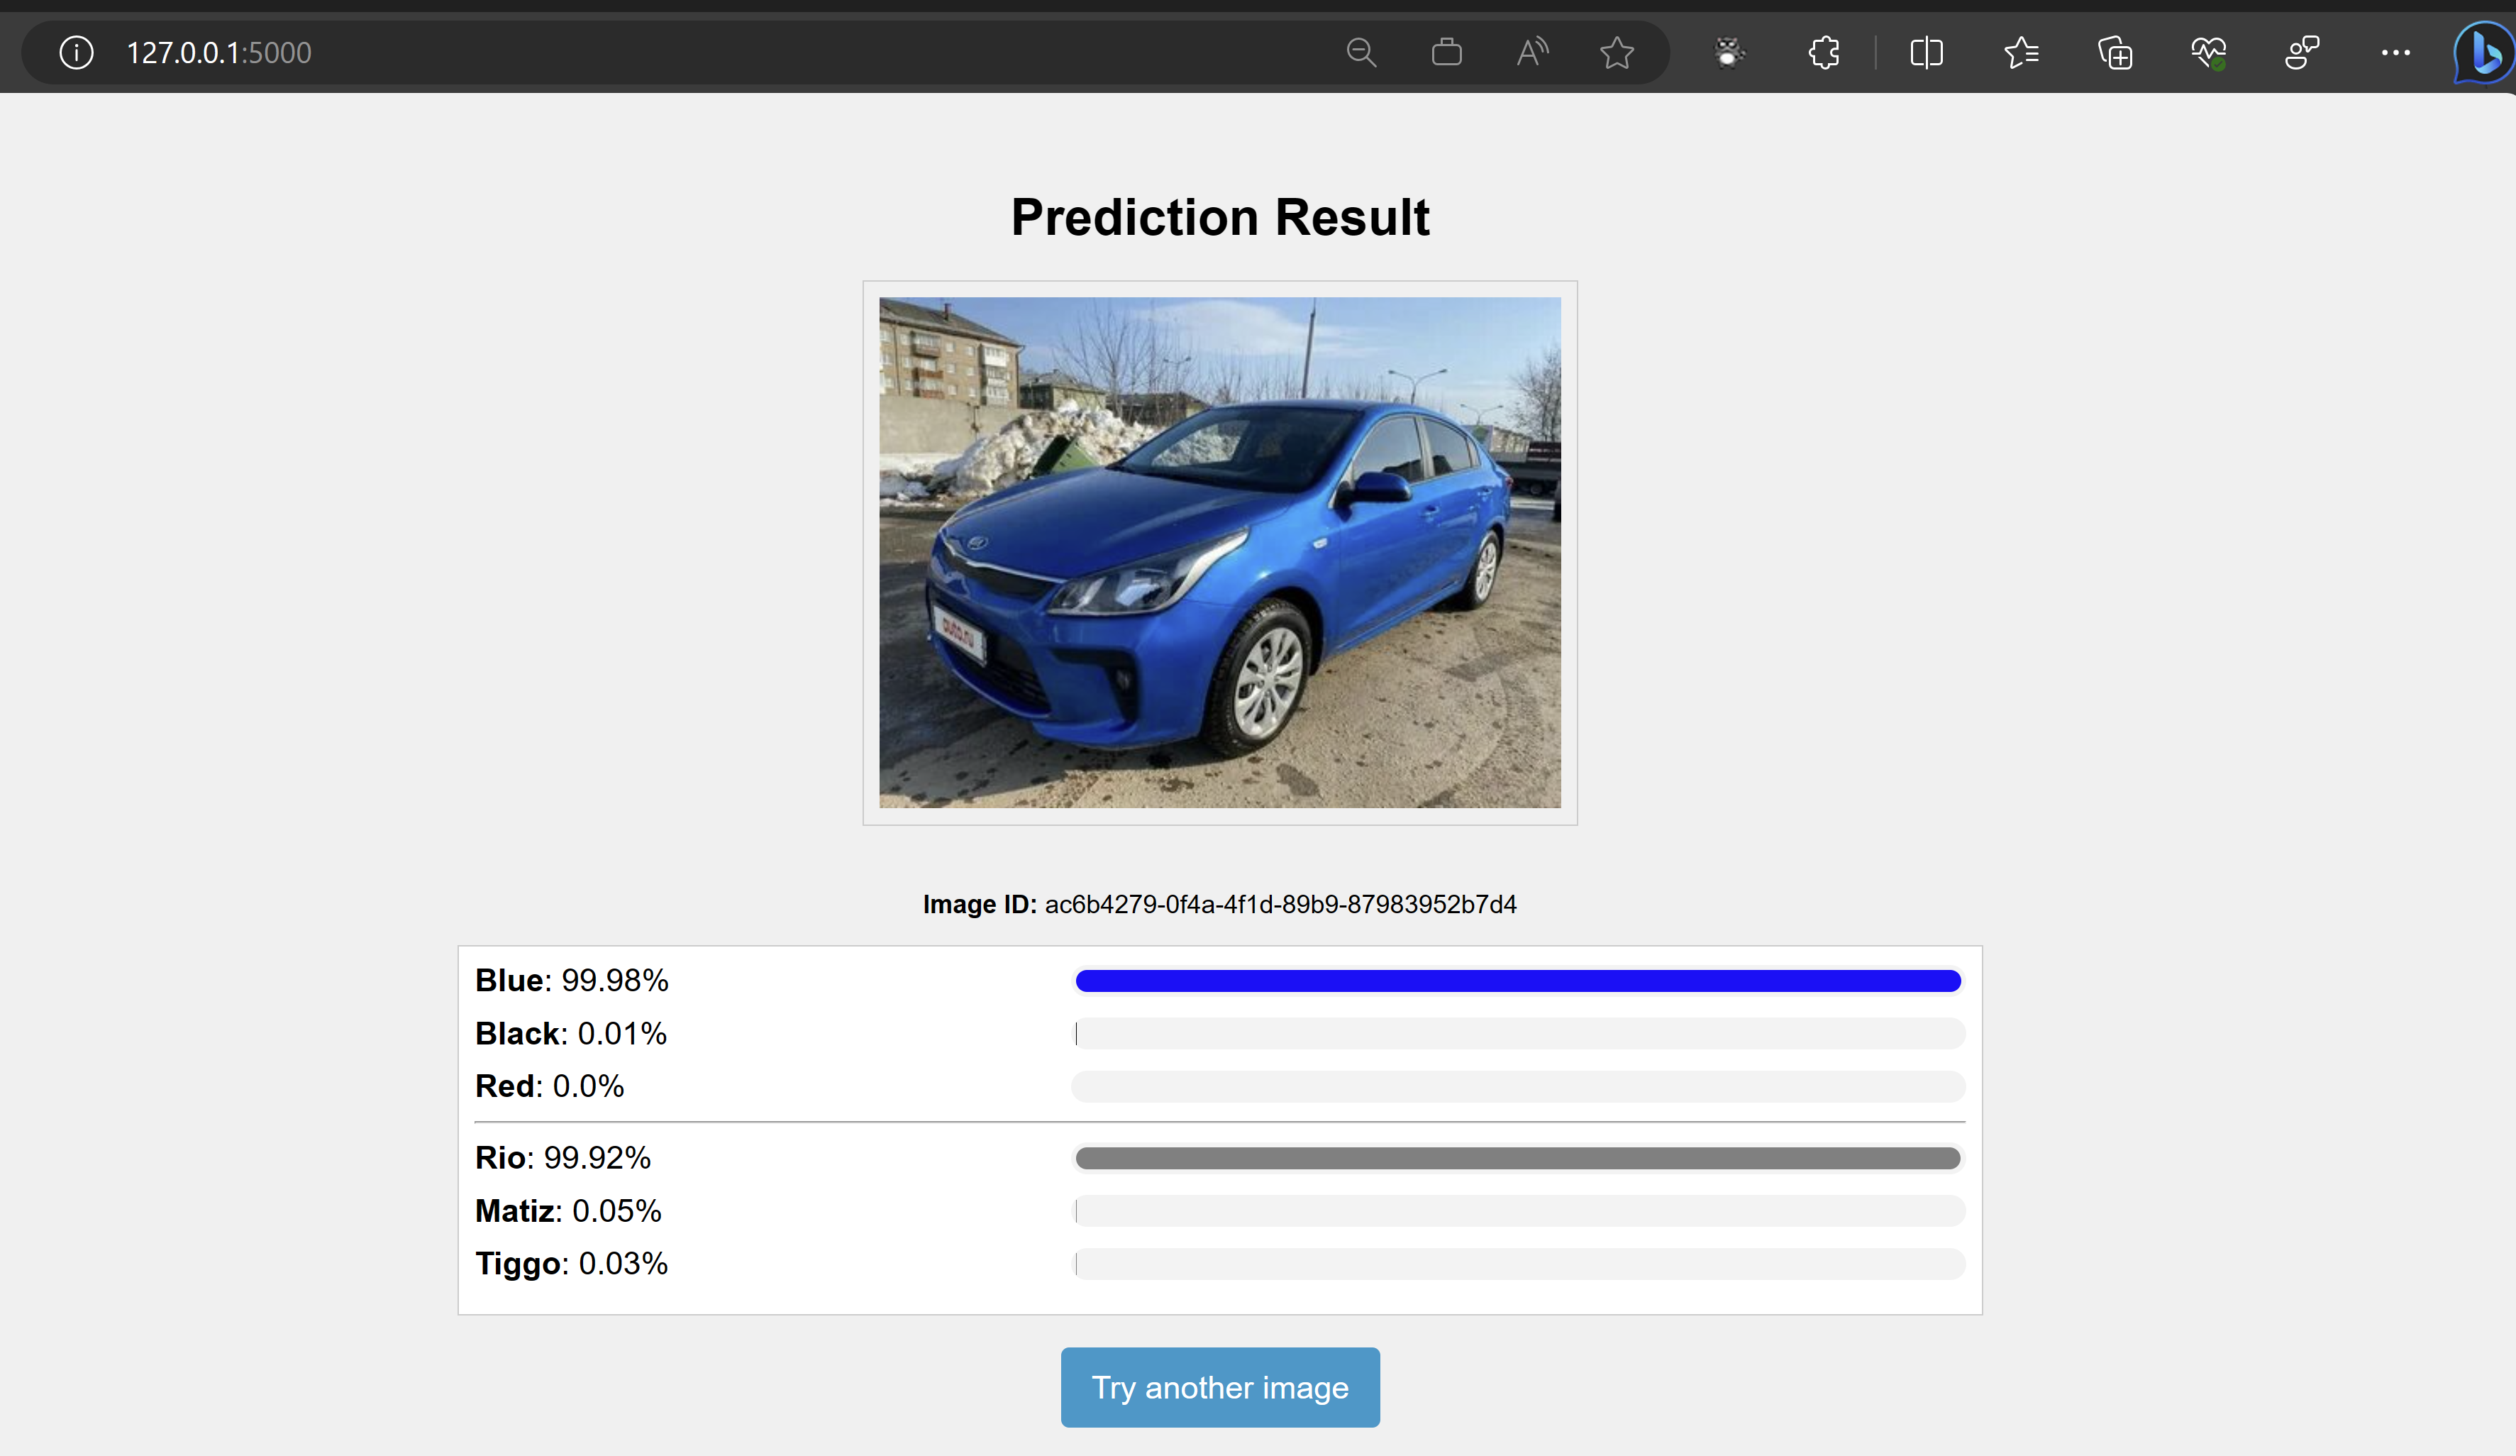Click the Rio confidence progress bar
This screenshot has width=2516, height=1456.
point(1517,1159)
